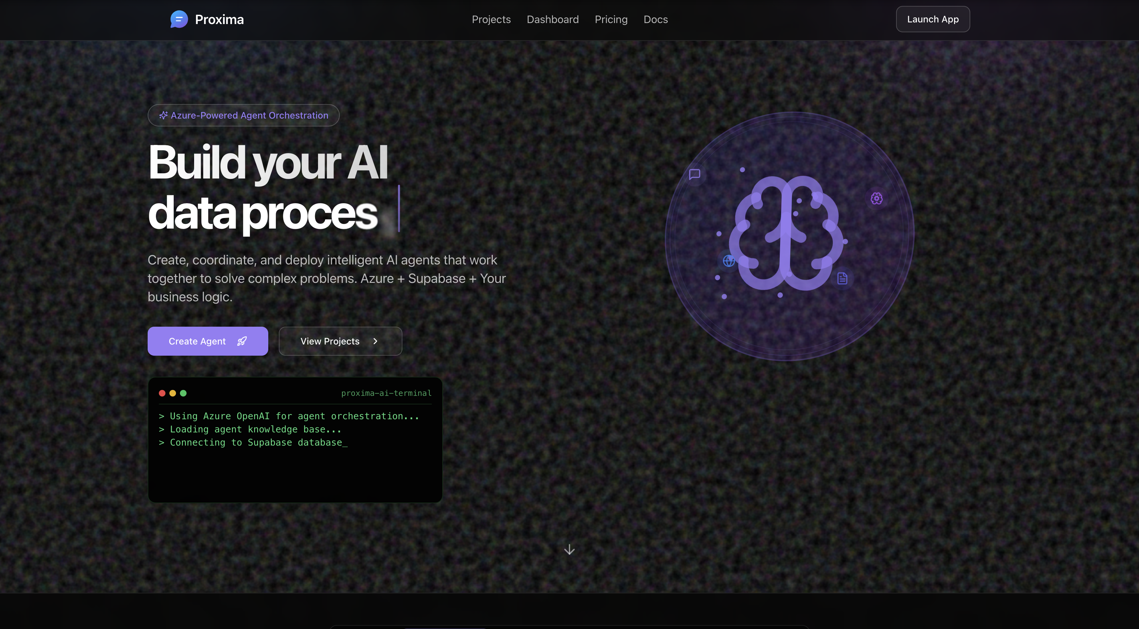The width and height of the screenshot is (1139, 629).
Task: Open the Dashboard nav item
Action: (552, 19)
